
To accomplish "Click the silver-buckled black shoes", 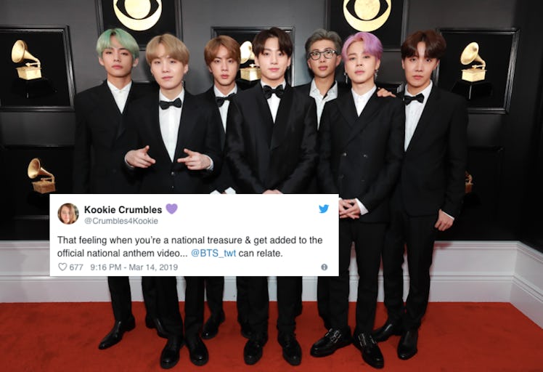I will coord(347,346).
